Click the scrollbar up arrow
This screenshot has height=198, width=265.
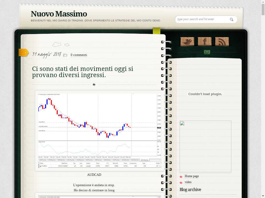pos(263,2)
